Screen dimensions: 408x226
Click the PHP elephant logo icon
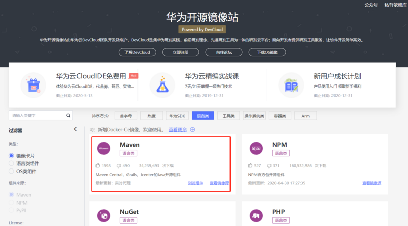click(256, 216)
